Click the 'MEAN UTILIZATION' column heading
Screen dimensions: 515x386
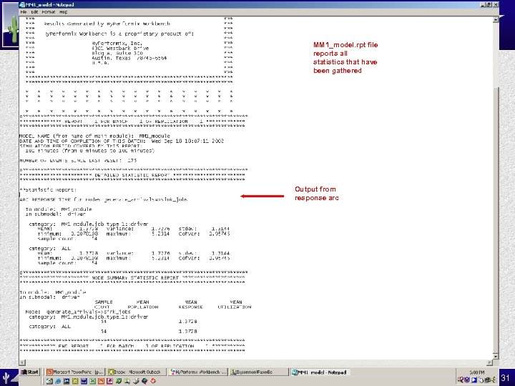235,305
